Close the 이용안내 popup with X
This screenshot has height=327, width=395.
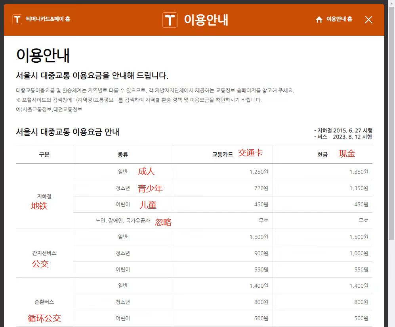click(368, 19)
